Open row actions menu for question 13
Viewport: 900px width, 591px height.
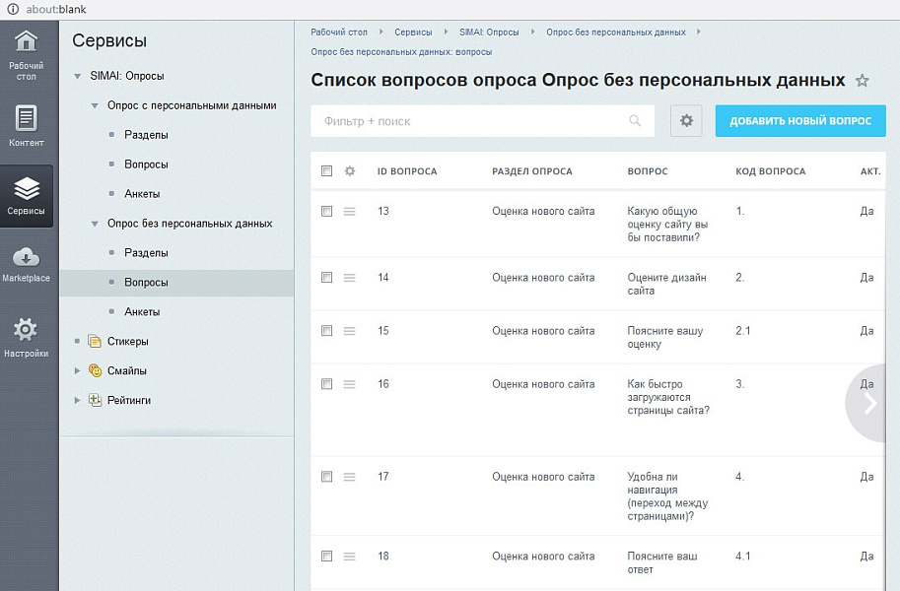[x=349, y=211]
